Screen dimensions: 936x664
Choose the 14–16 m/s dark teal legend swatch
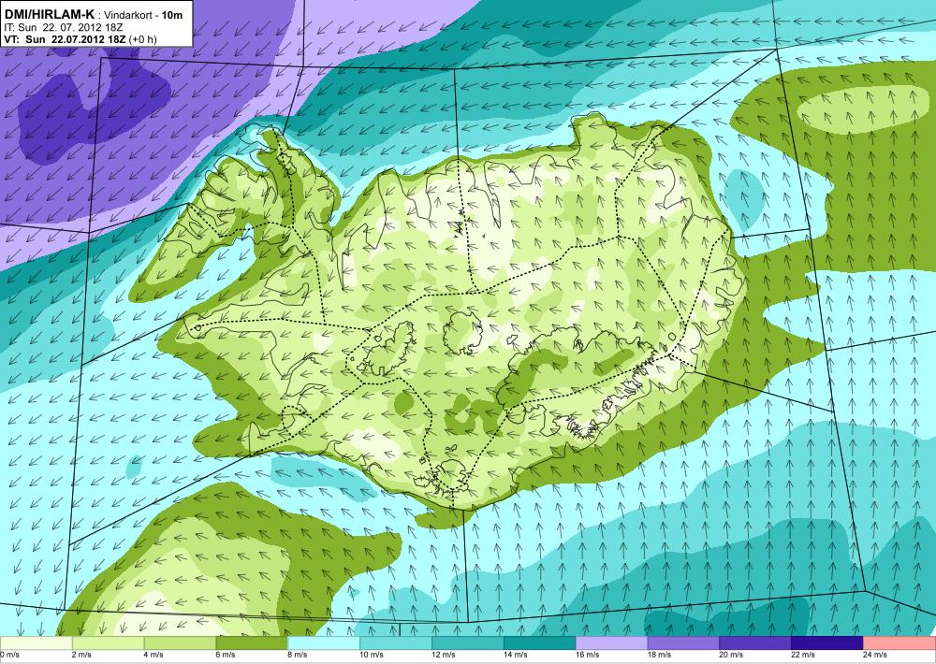point(540,643)
